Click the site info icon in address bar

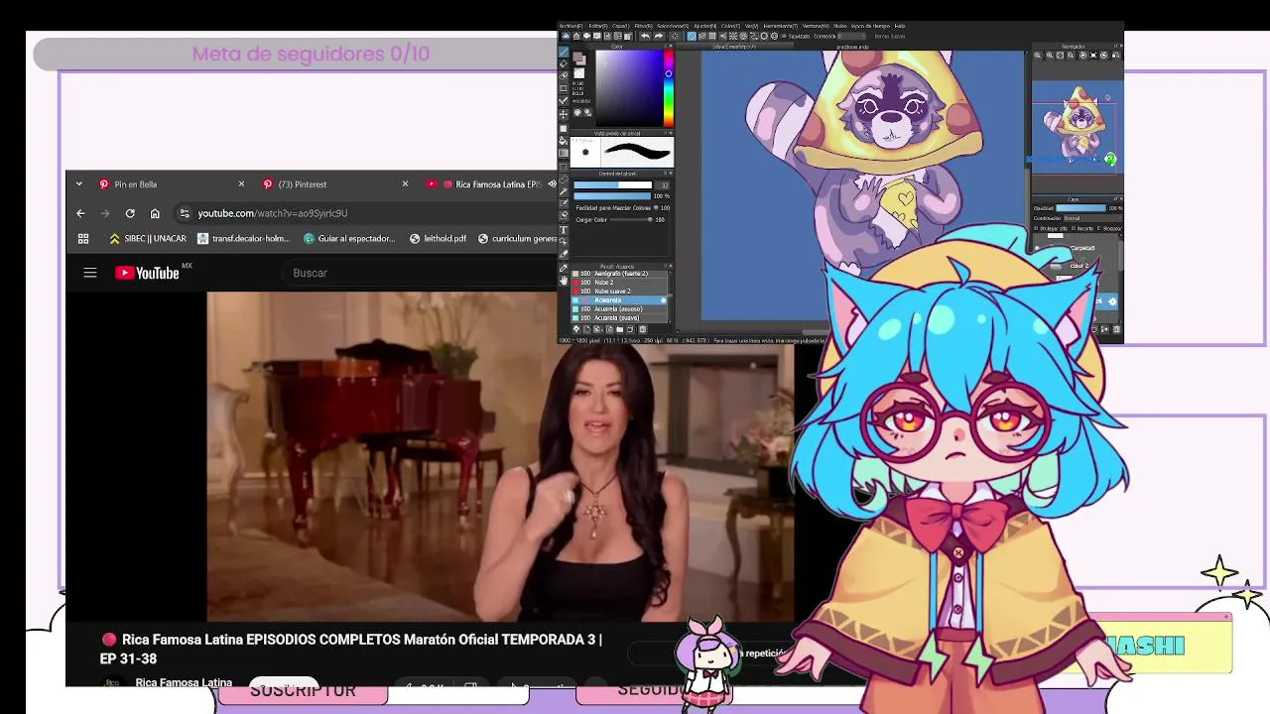pos(184,213)
